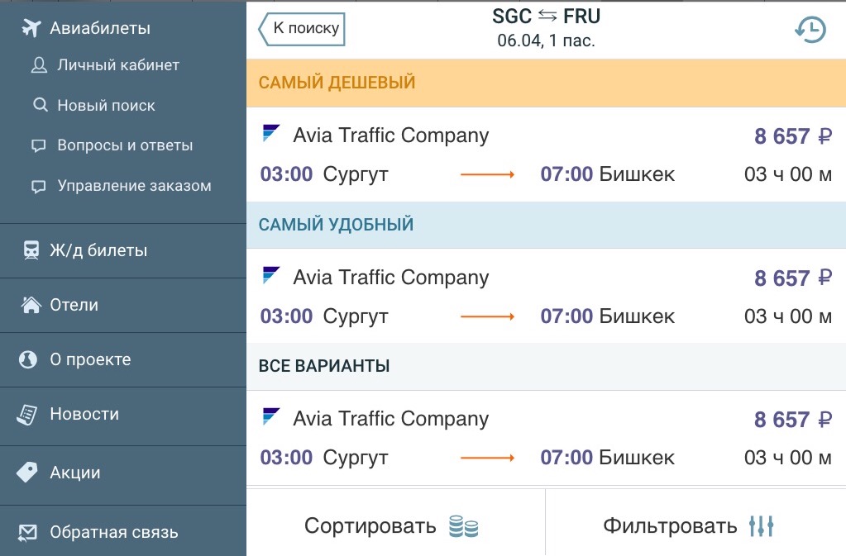Viewport: 846px width, 556px height.
Task: Click the globe icon beside О проекте
Action: click(x=29, y=360)
